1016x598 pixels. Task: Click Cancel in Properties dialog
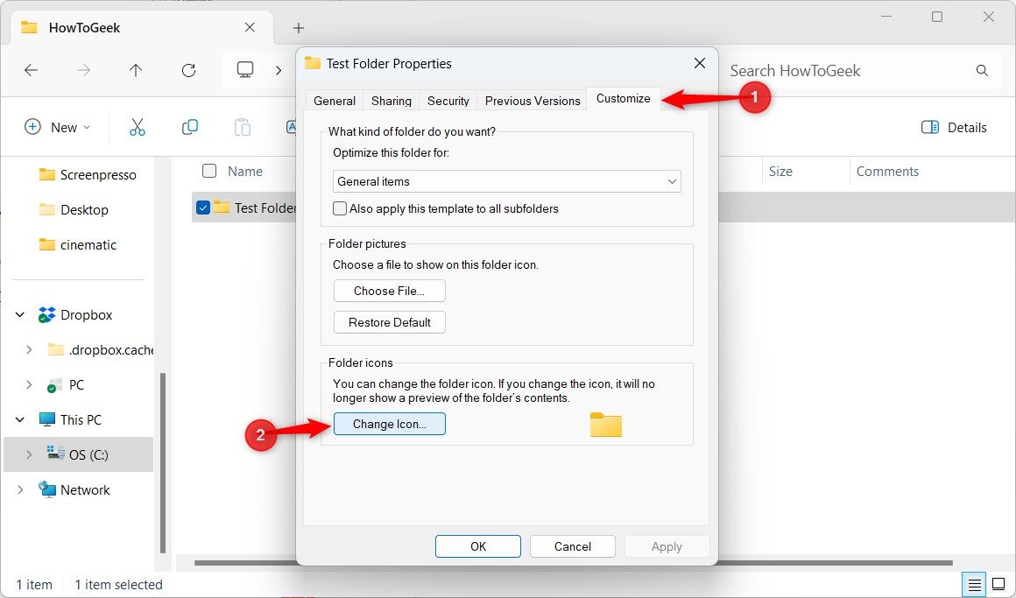click(x=573, y=546)
